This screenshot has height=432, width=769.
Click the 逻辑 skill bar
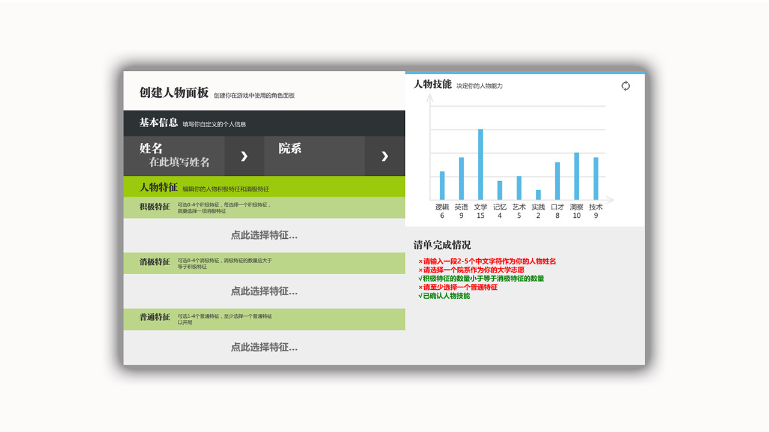click(442, 185)
